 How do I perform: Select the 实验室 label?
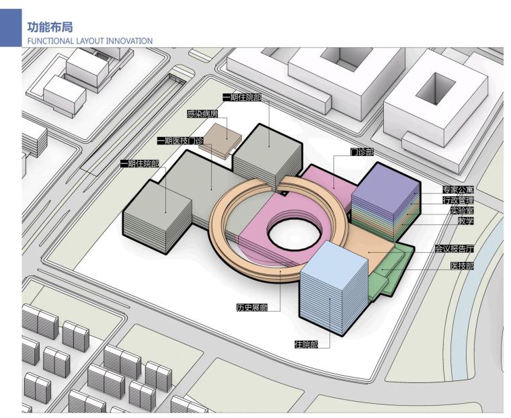coord(462,210)
